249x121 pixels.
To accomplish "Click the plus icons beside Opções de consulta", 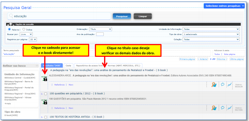I will click(x=11, y=24).
